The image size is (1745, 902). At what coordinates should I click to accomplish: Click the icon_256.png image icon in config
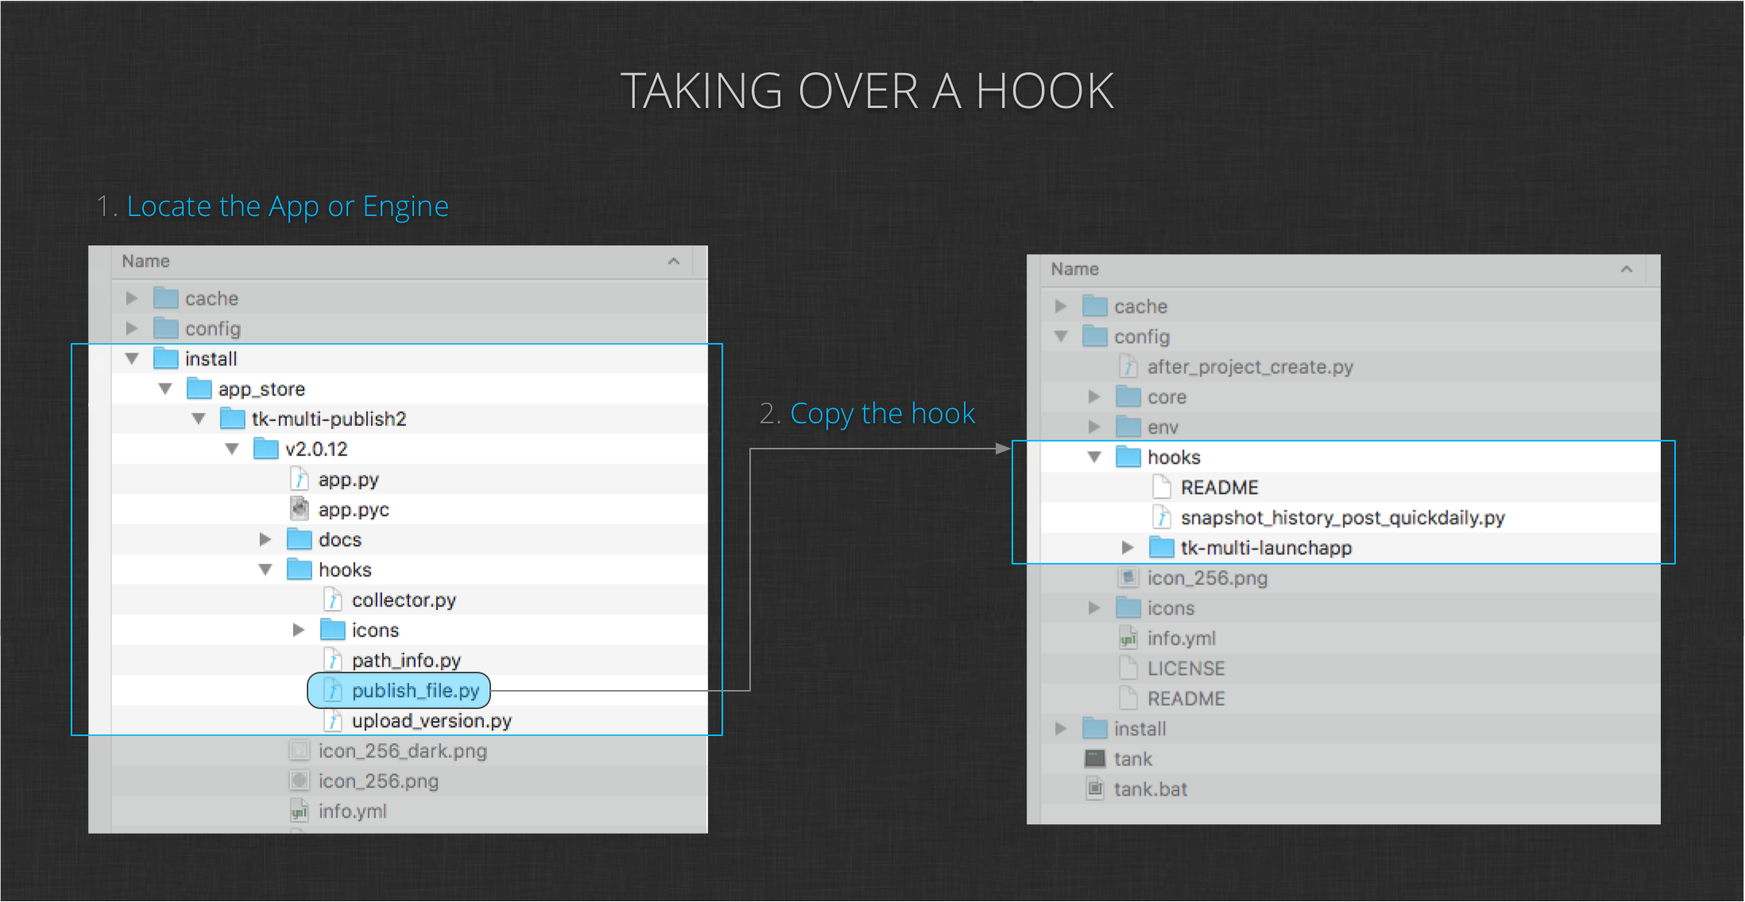pos(1128,578)
